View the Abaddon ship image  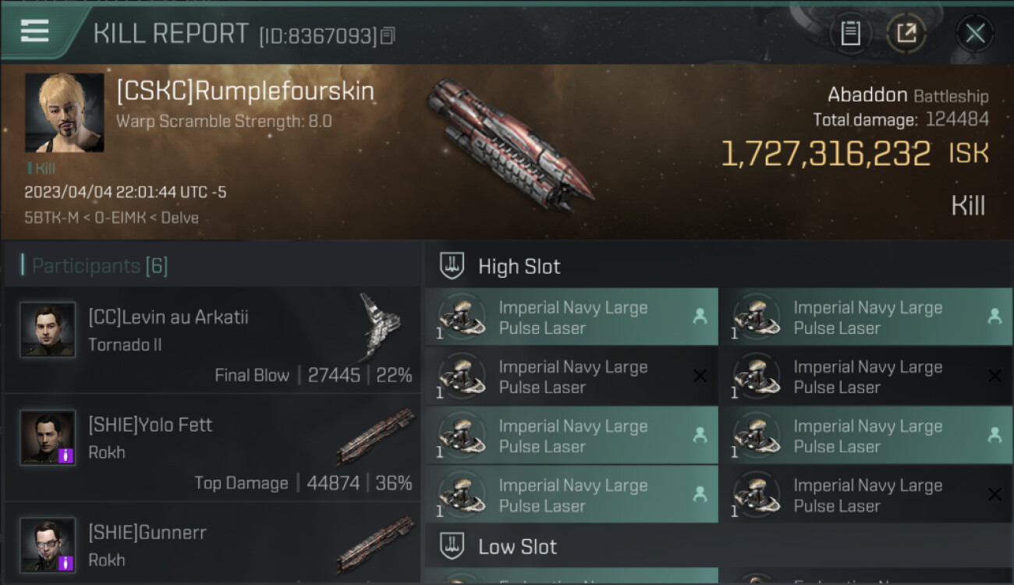click(507, 144)
